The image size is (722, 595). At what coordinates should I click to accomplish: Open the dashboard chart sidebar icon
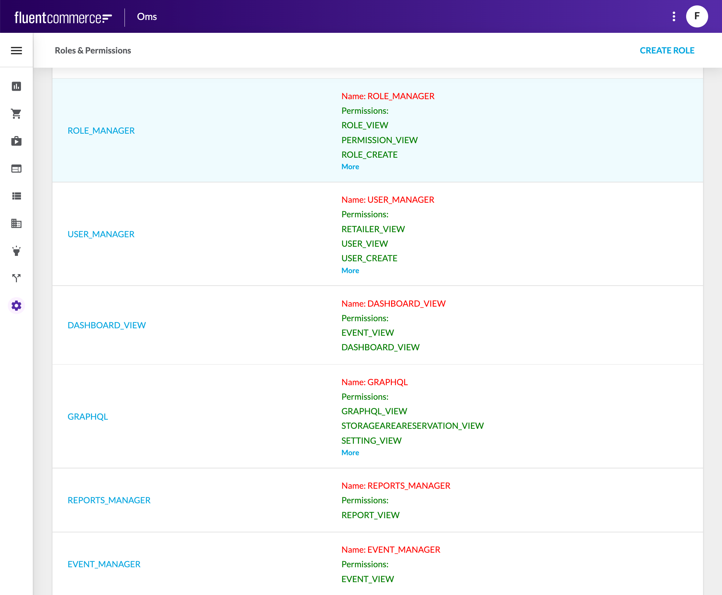coord(17,86)
